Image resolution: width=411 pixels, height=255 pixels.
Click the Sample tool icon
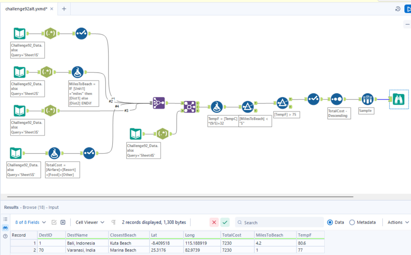pyautogui.click(x=367, y=99)
